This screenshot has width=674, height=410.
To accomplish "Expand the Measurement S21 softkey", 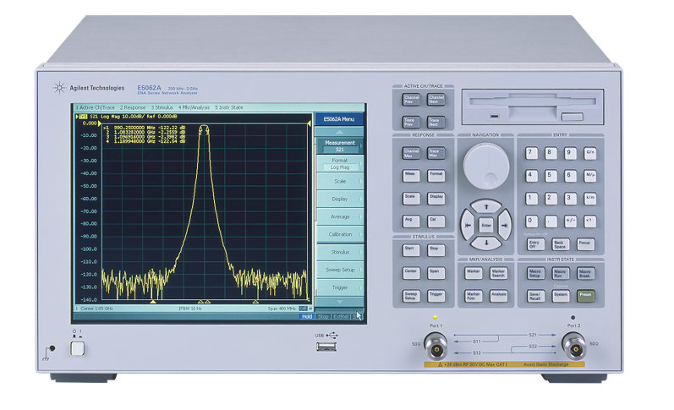I will pyautogui.click(x=339, y=146).
